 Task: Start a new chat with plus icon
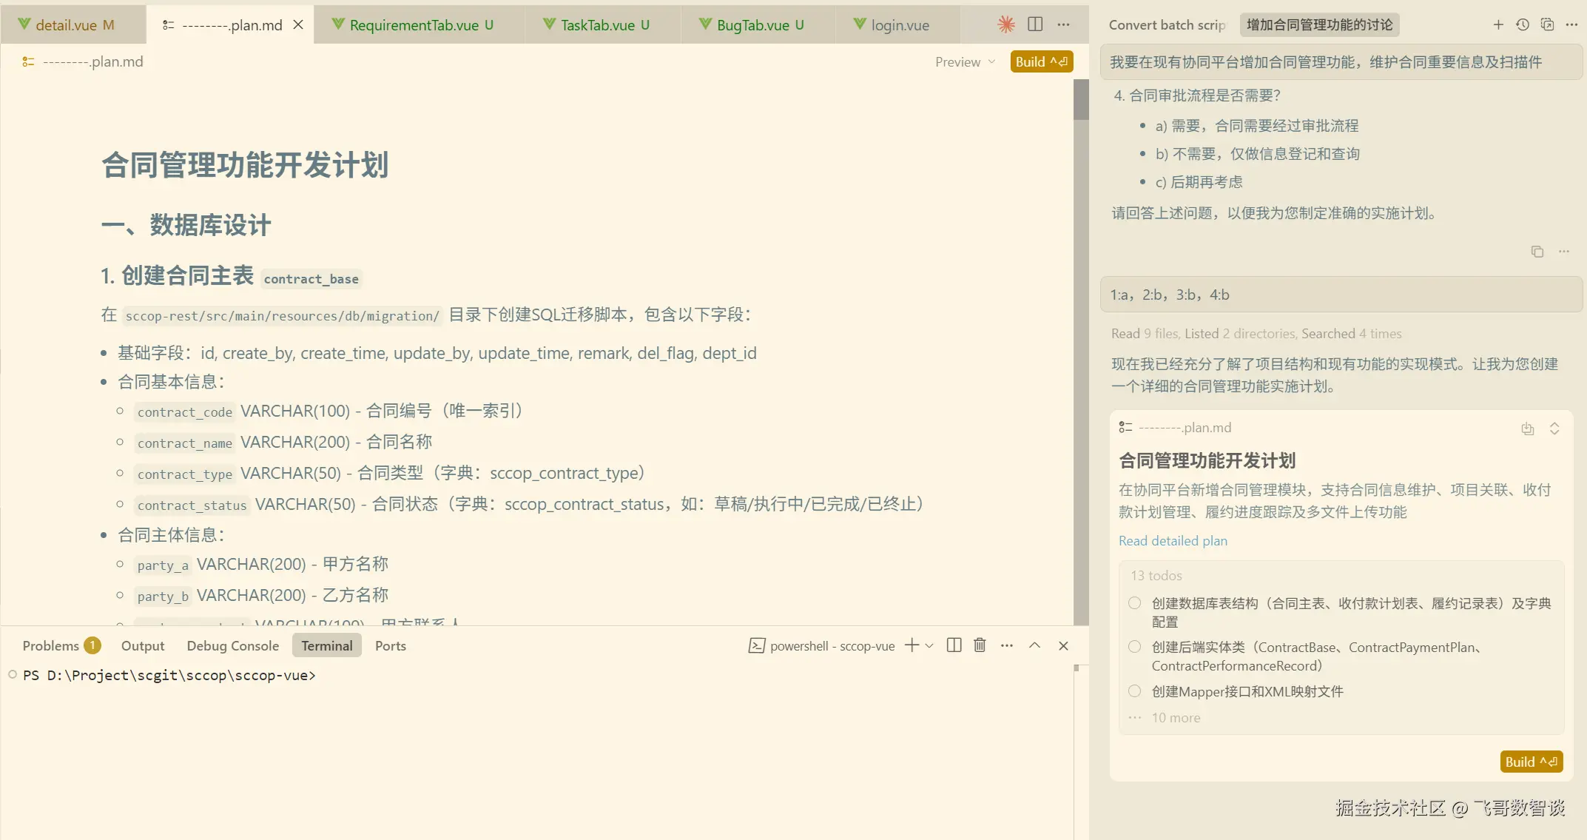(x=1498, y=24)
